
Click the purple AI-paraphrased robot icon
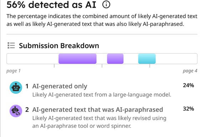click(x=16, y=111)
